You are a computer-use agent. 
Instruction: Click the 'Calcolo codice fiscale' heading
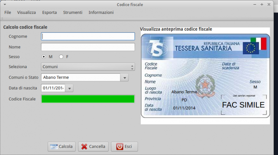(25, 27)
